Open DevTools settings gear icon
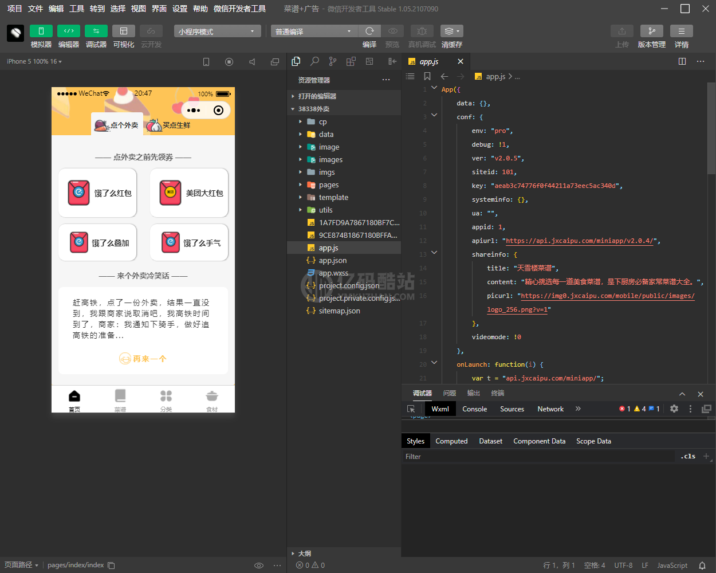The width and height of the screenshot is (716, 573). coord(674,409)
